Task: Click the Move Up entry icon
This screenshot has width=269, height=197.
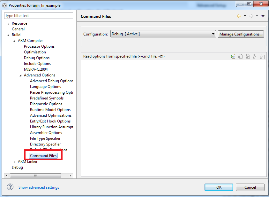Action: pyautogui.click(x=254, y=56)
